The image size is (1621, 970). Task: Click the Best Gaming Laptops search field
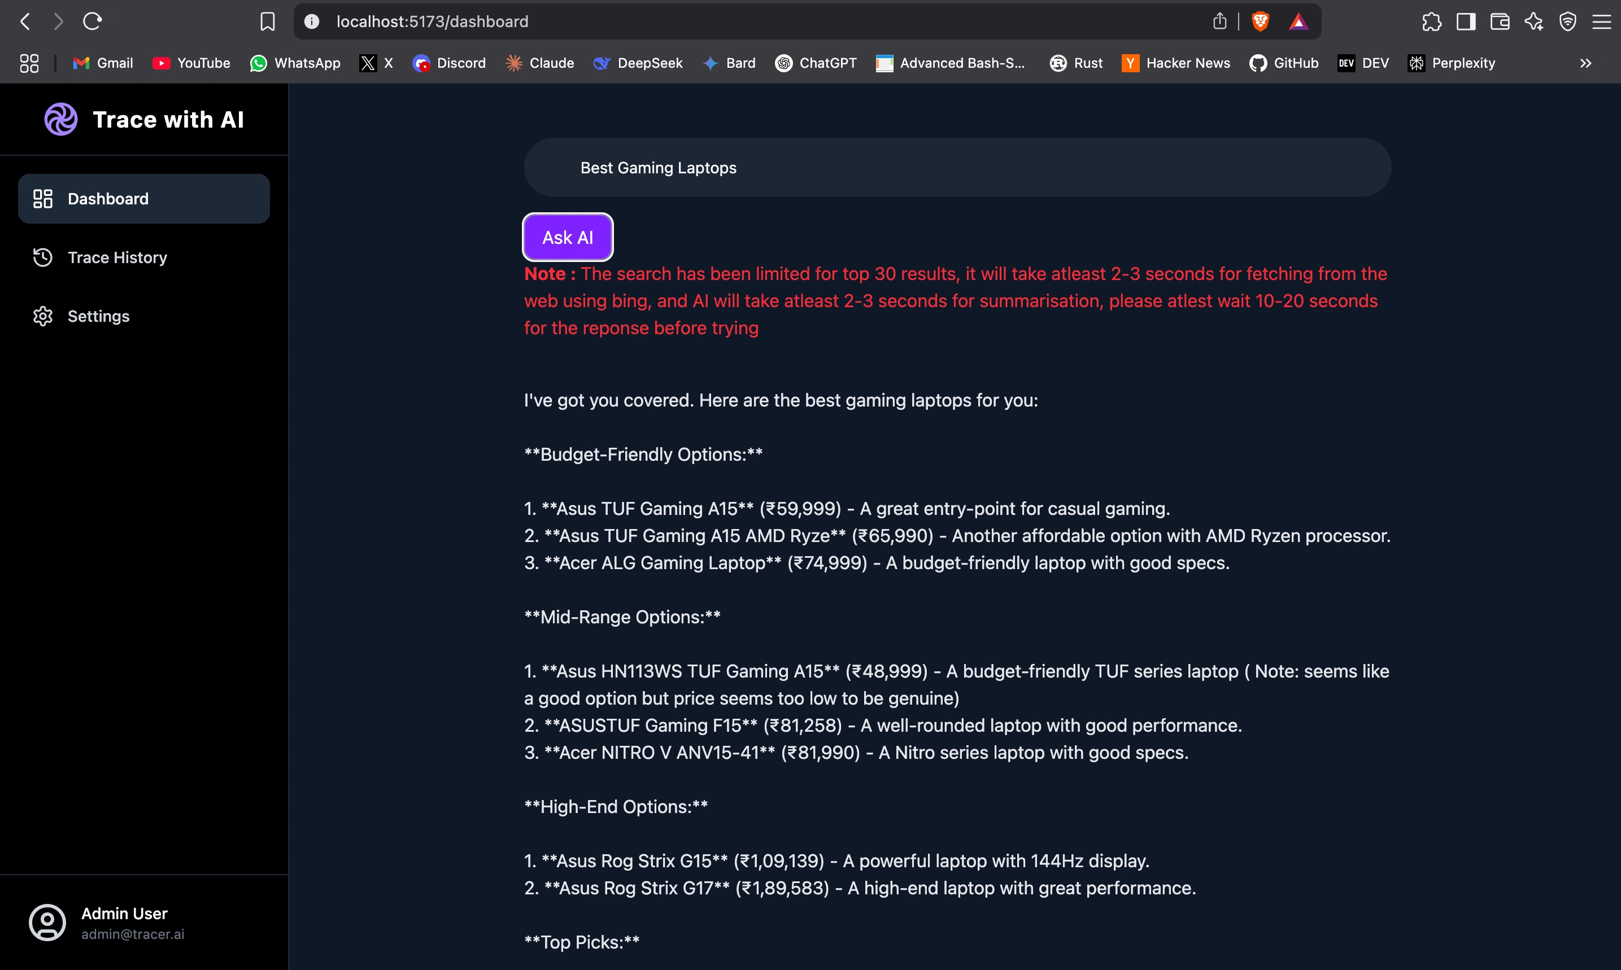tap(957, 167)
